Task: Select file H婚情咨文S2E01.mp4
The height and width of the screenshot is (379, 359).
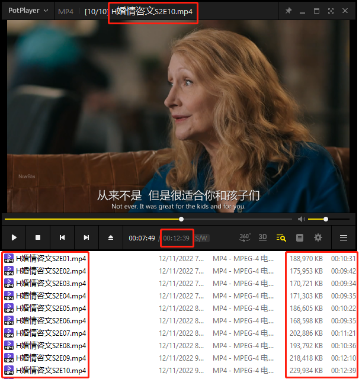Action: [x=51, y=259]
